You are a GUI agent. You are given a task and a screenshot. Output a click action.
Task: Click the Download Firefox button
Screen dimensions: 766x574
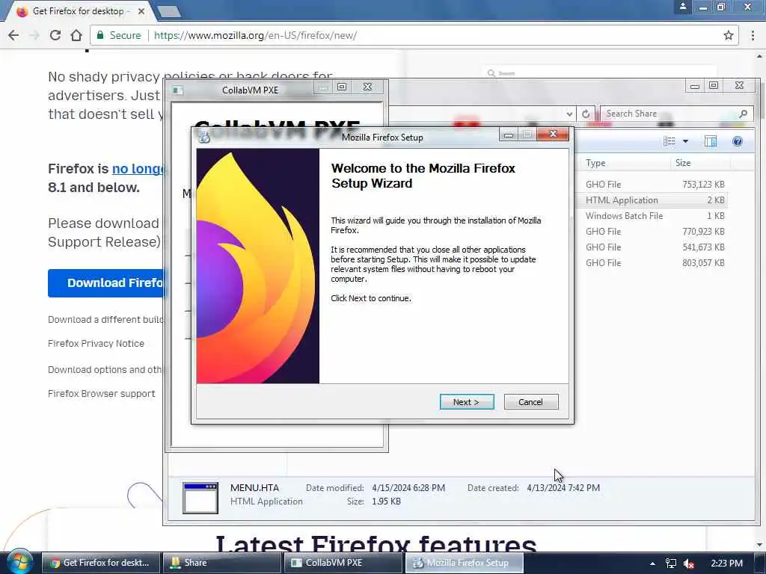point(108,283)
